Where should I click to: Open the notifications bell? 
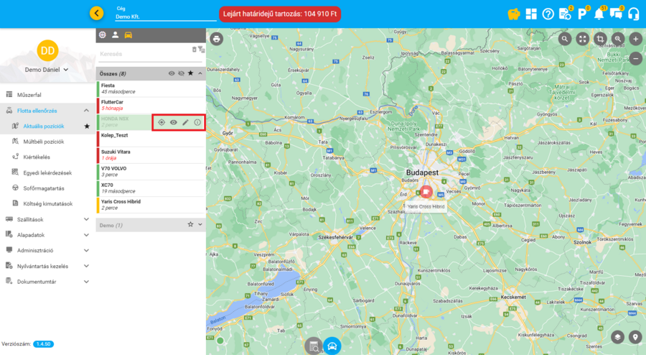(x=599, y=14)
